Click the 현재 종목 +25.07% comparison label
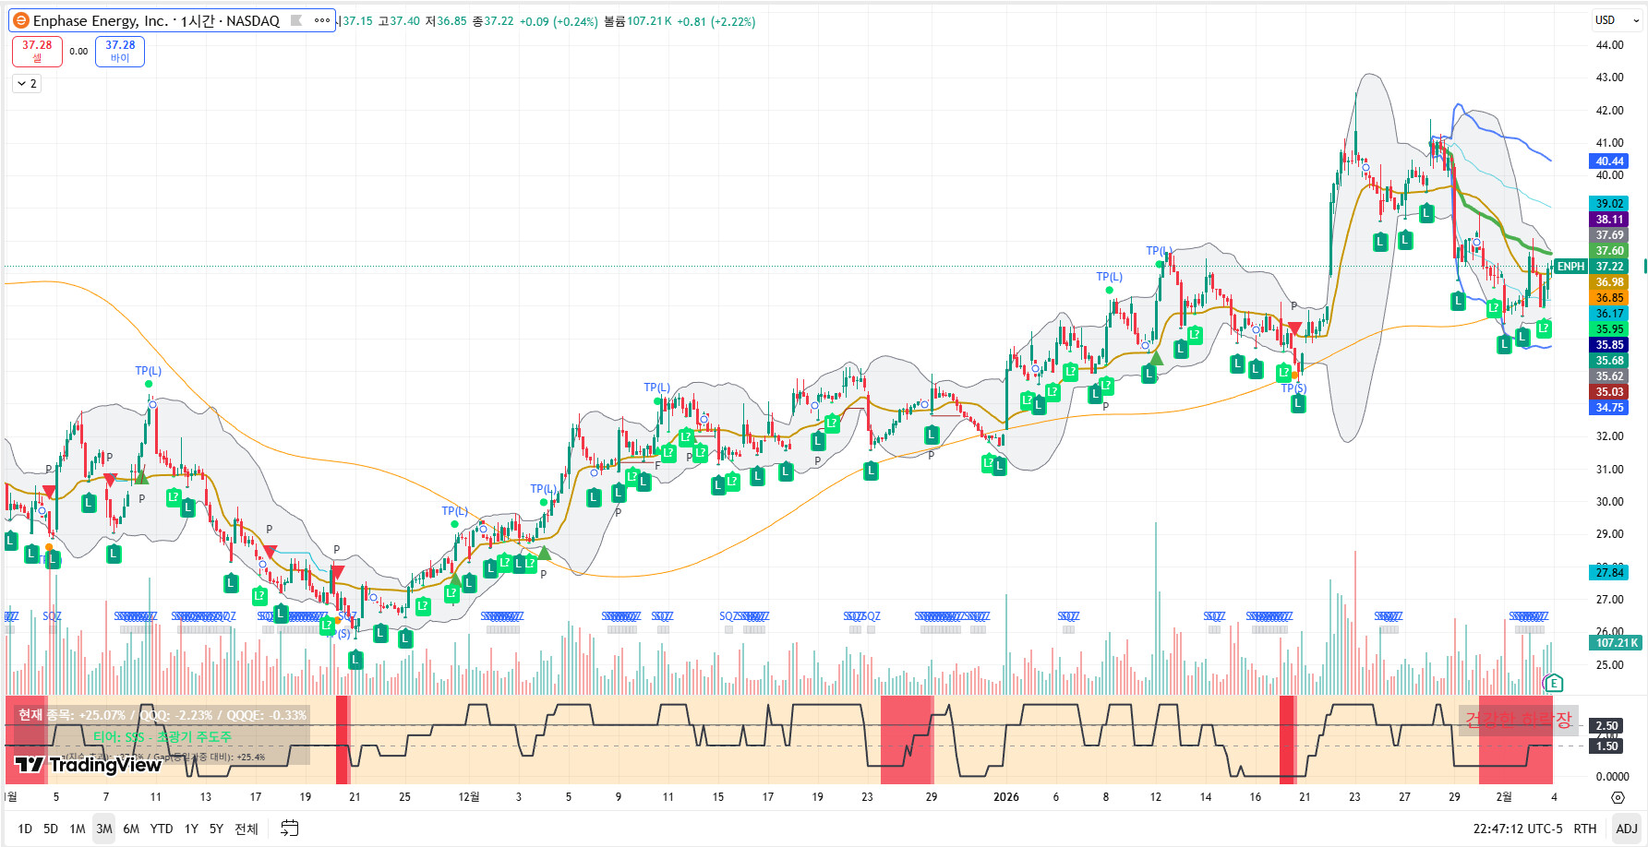The image size is (1648, 847). click(162, 715)
